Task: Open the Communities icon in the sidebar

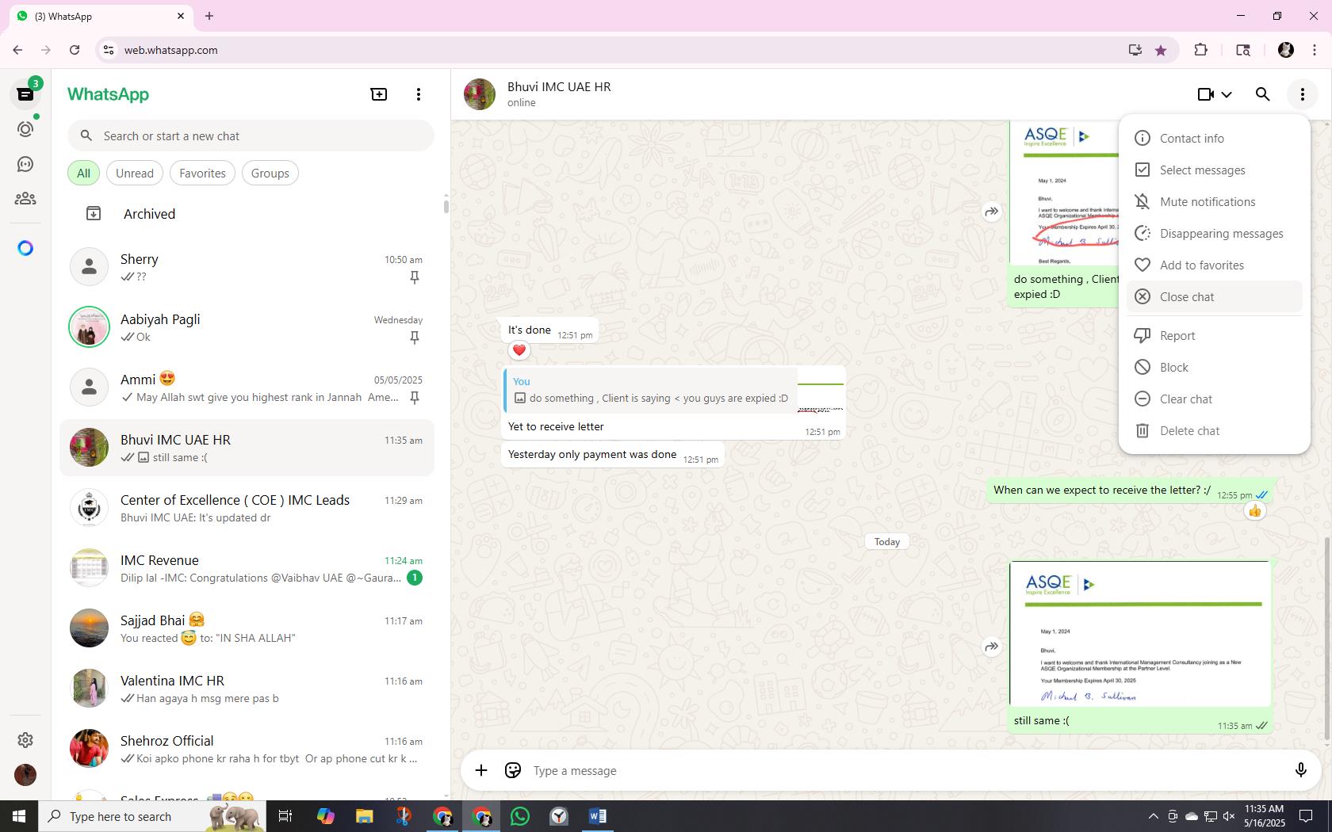Action: click(x=25, y=199)
